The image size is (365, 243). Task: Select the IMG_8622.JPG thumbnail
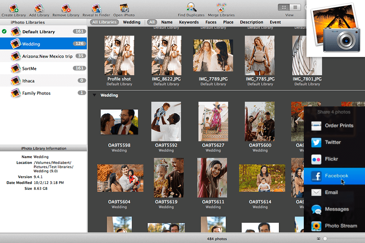[x=166, y=55]
